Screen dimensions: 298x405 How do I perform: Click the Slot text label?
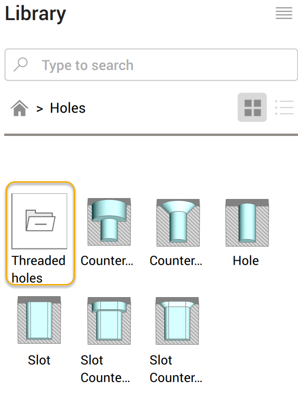coord(39,360)
